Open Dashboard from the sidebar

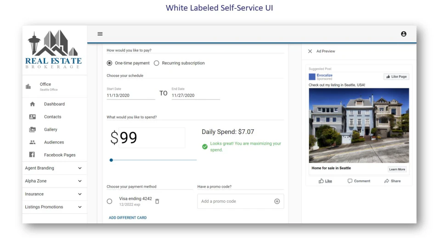pyautogui.click(x=54, y=104)
